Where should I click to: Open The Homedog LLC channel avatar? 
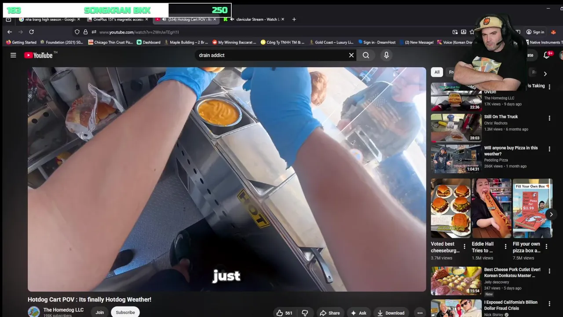34,312
